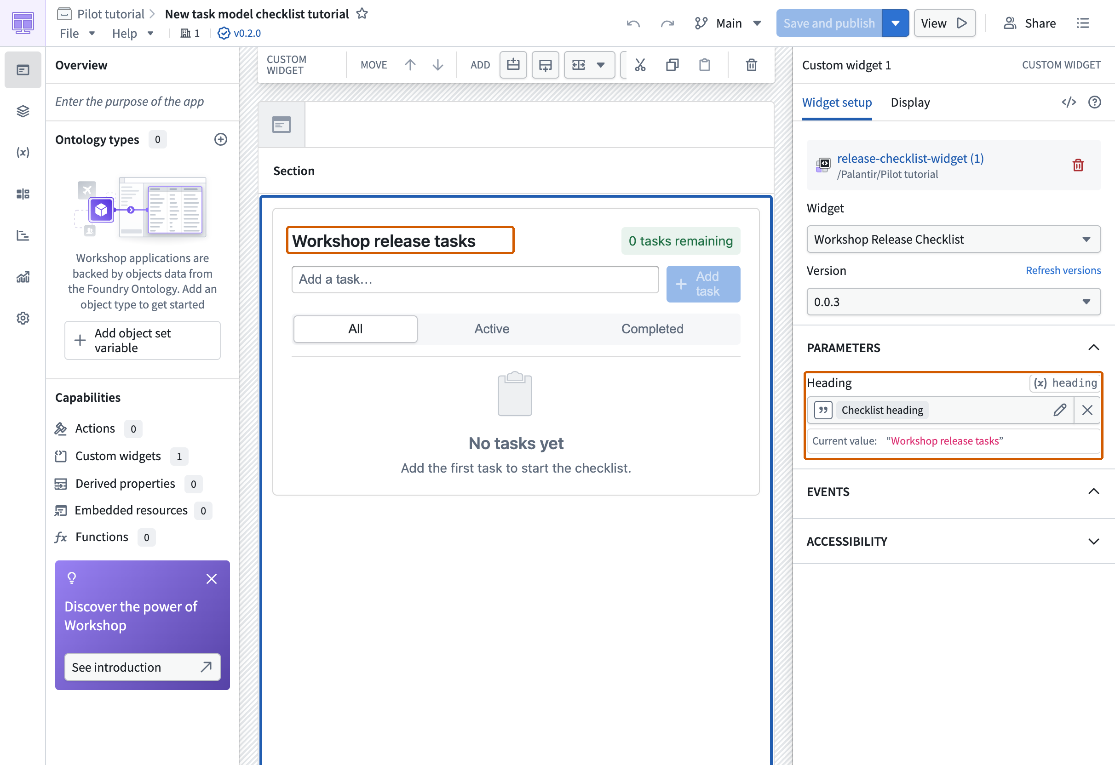Open the File menu

(77, 33)
